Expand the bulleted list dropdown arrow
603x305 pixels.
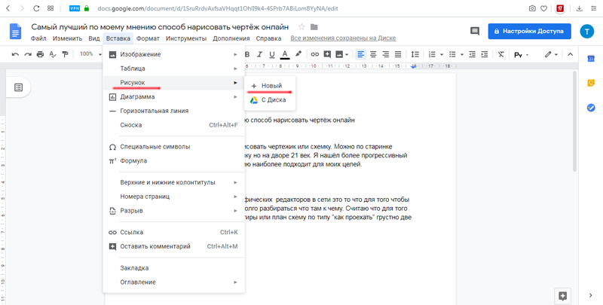[462, 54]
